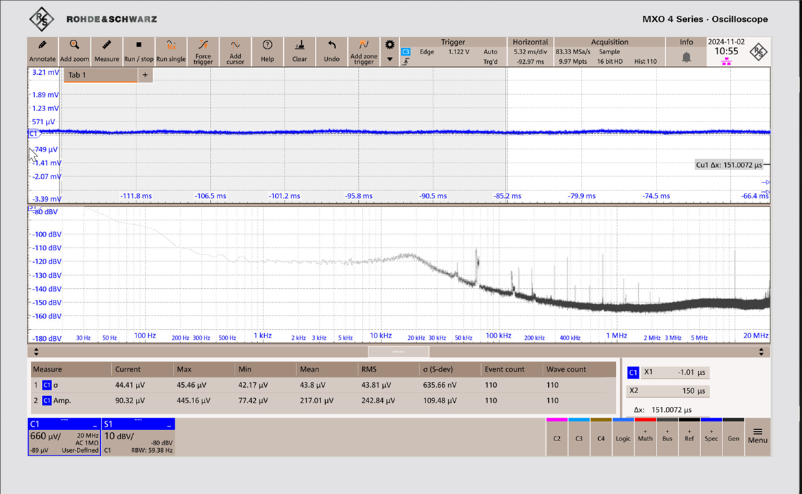
Task: Minimize the C1 channel box
Action: coord(95,425)
